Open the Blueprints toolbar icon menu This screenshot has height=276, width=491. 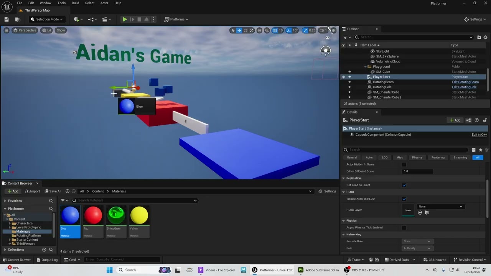(x=91, y=19)
